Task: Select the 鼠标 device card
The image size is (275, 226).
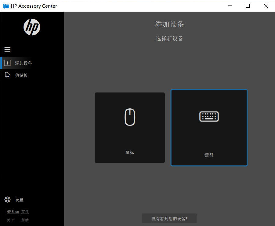Action: point(130,128)
